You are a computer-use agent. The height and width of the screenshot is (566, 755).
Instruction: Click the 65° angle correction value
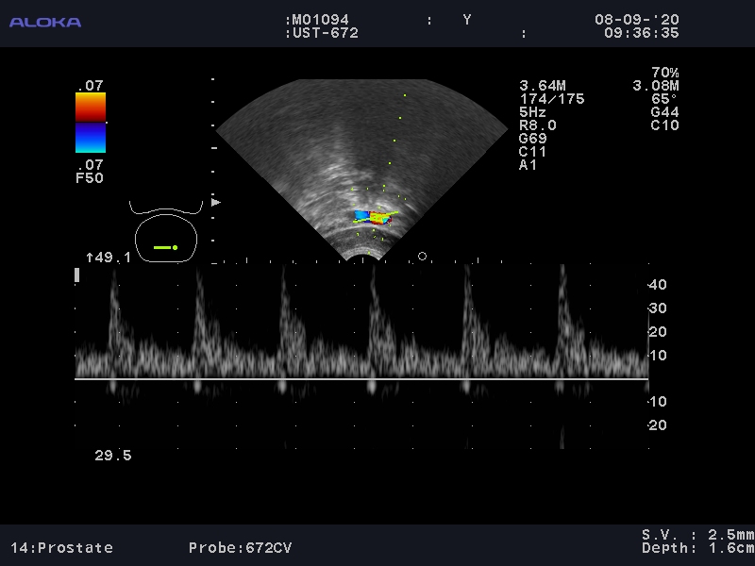(x=664, y=99)
